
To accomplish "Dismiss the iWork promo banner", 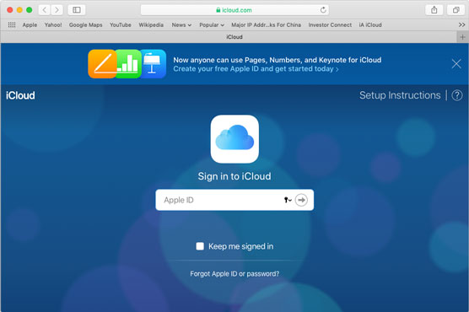I will 456,63.
